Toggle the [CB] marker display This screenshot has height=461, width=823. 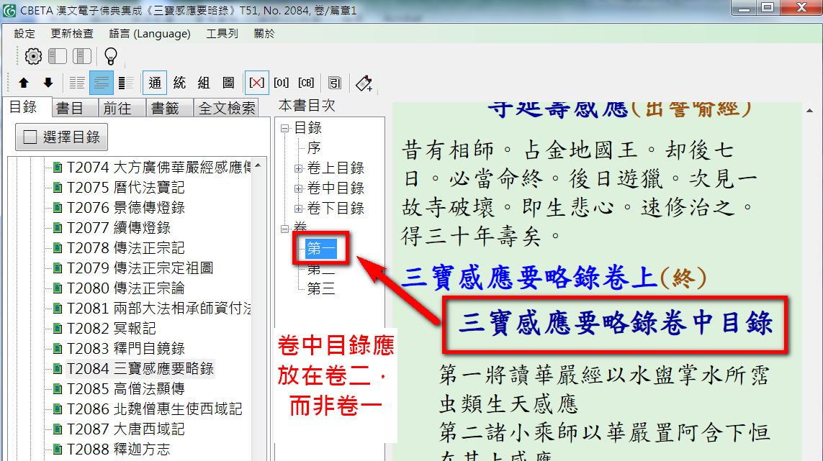306,83
